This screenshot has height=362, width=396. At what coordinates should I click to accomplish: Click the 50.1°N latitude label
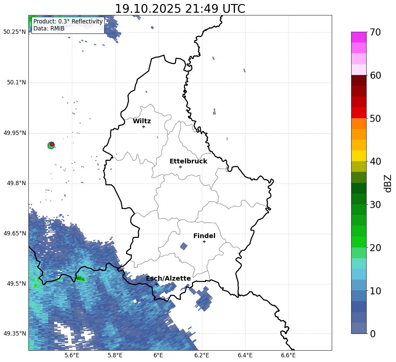[x=16, y=83]
